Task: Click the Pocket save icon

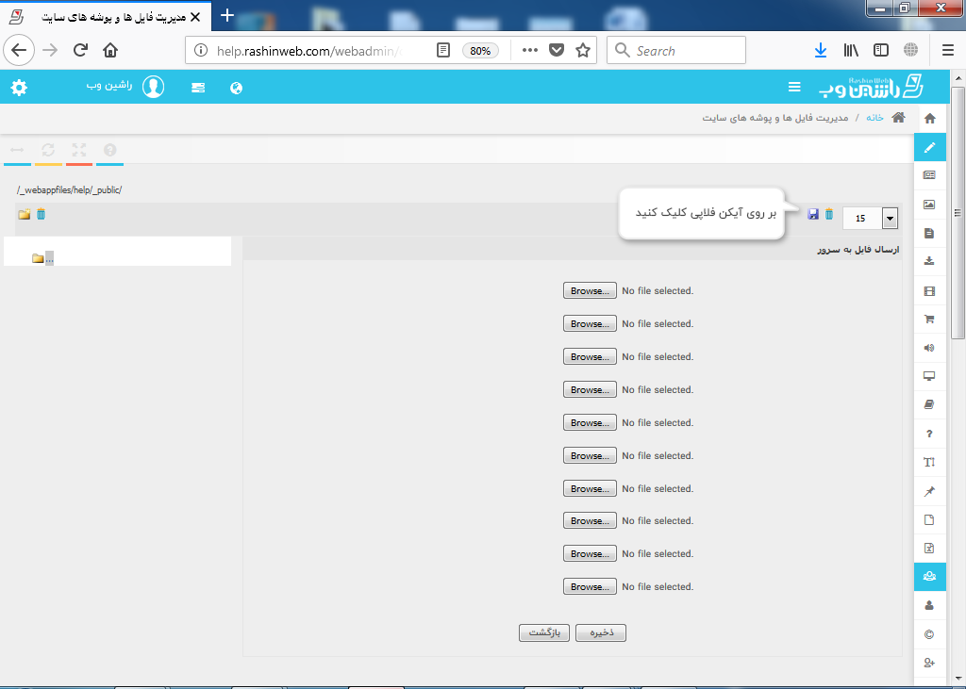Action: point(557,51)
